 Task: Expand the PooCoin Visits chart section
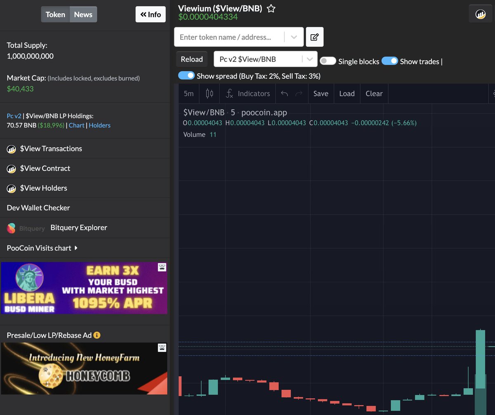click(42, 248)
